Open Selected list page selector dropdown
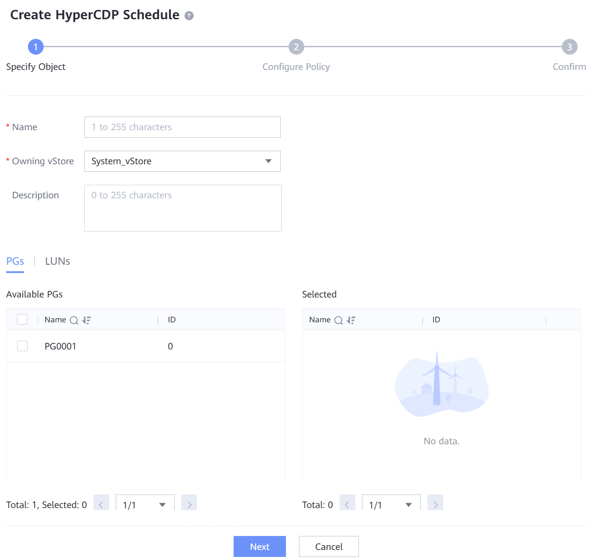 [x=391, y=505]
